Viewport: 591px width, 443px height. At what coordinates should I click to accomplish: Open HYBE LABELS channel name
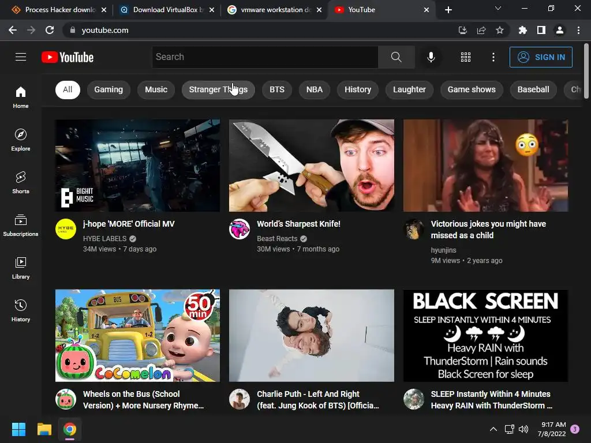[x=105, y=238]
